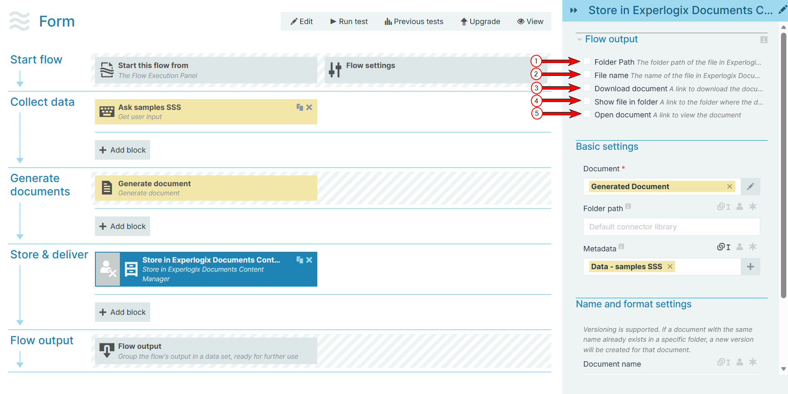The width and height of the screenshot is (788, 394).
Task: Open the Edit toolbar option
Action: [302, 22]
